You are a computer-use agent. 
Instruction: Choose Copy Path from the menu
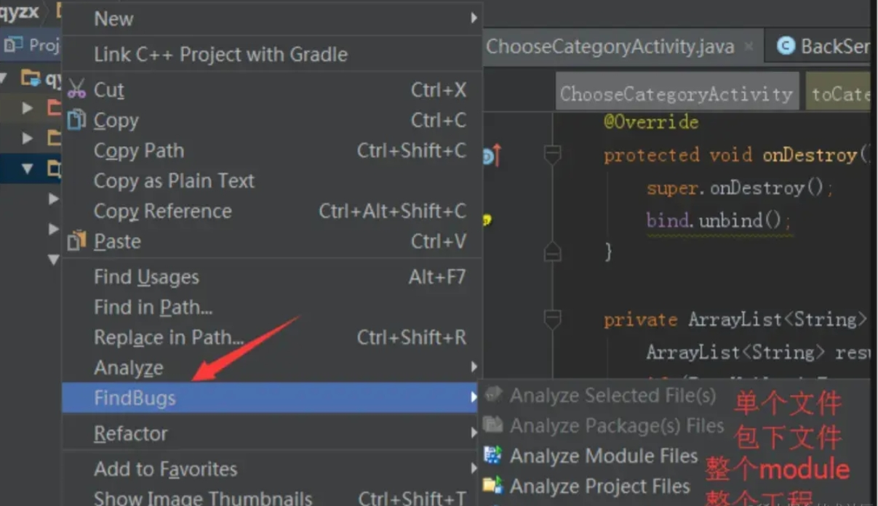(139, 150)
